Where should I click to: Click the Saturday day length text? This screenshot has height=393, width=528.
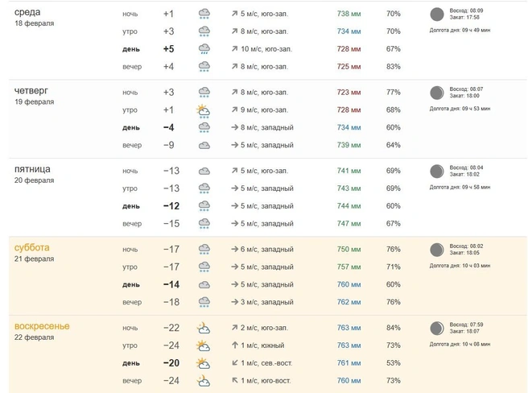(x=460, y=266)
